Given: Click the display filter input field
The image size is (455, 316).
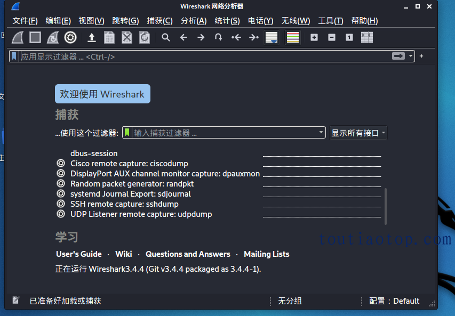Looking at the screenshot, I should click(205, 56).
